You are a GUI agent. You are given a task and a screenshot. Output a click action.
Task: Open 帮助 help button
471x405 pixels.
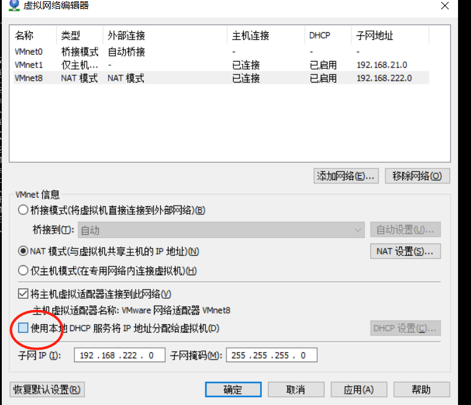pyautogui.click(x=422, y=389)
